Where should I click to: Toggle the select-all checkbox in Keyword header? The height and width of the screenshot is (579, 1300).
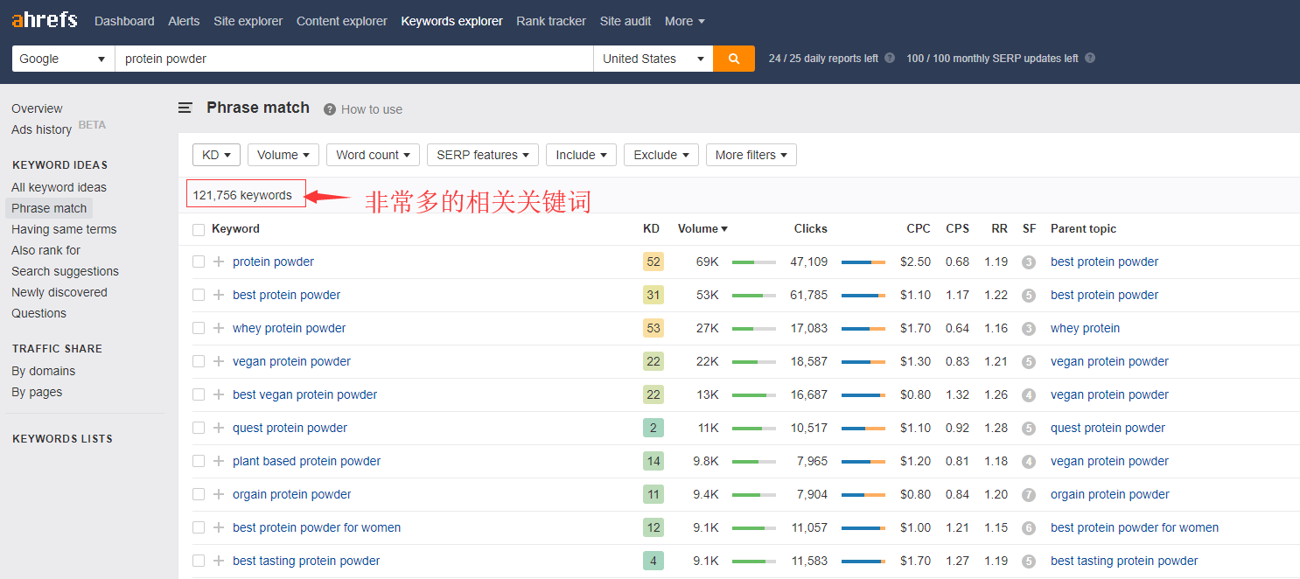point(199,229)
